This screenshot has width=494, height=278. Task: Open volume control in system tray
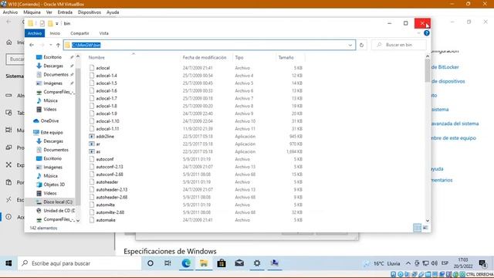pos(435,263)
